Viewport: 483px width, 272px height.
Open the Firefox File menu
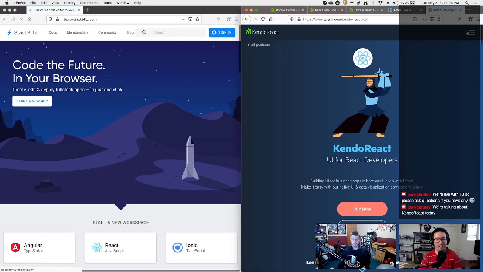click(x=33, y=3)
